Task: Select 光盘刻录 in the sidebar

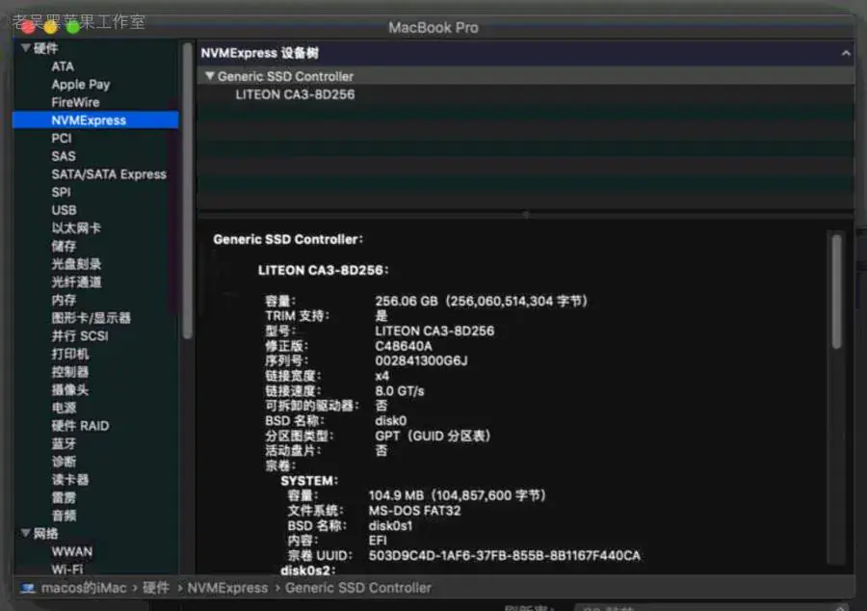Action: [76, 264]
